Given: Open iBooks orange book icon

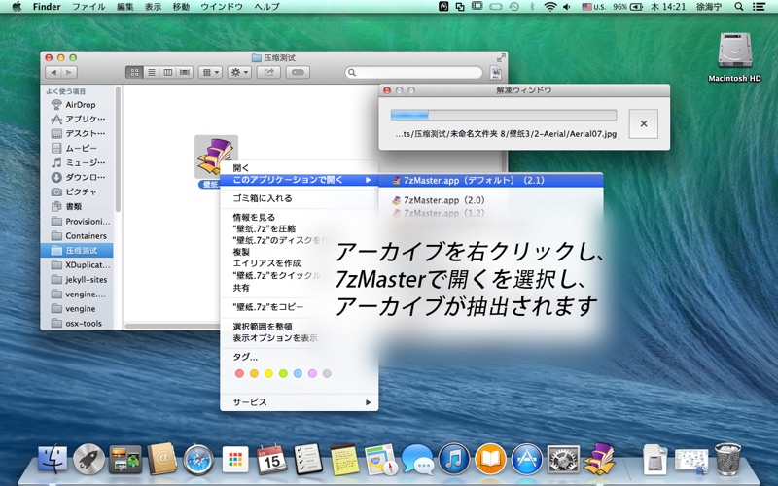Looking at the screenshot, I should [490, 459].
